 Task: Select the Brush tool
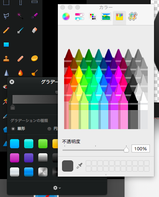point(20,30)
